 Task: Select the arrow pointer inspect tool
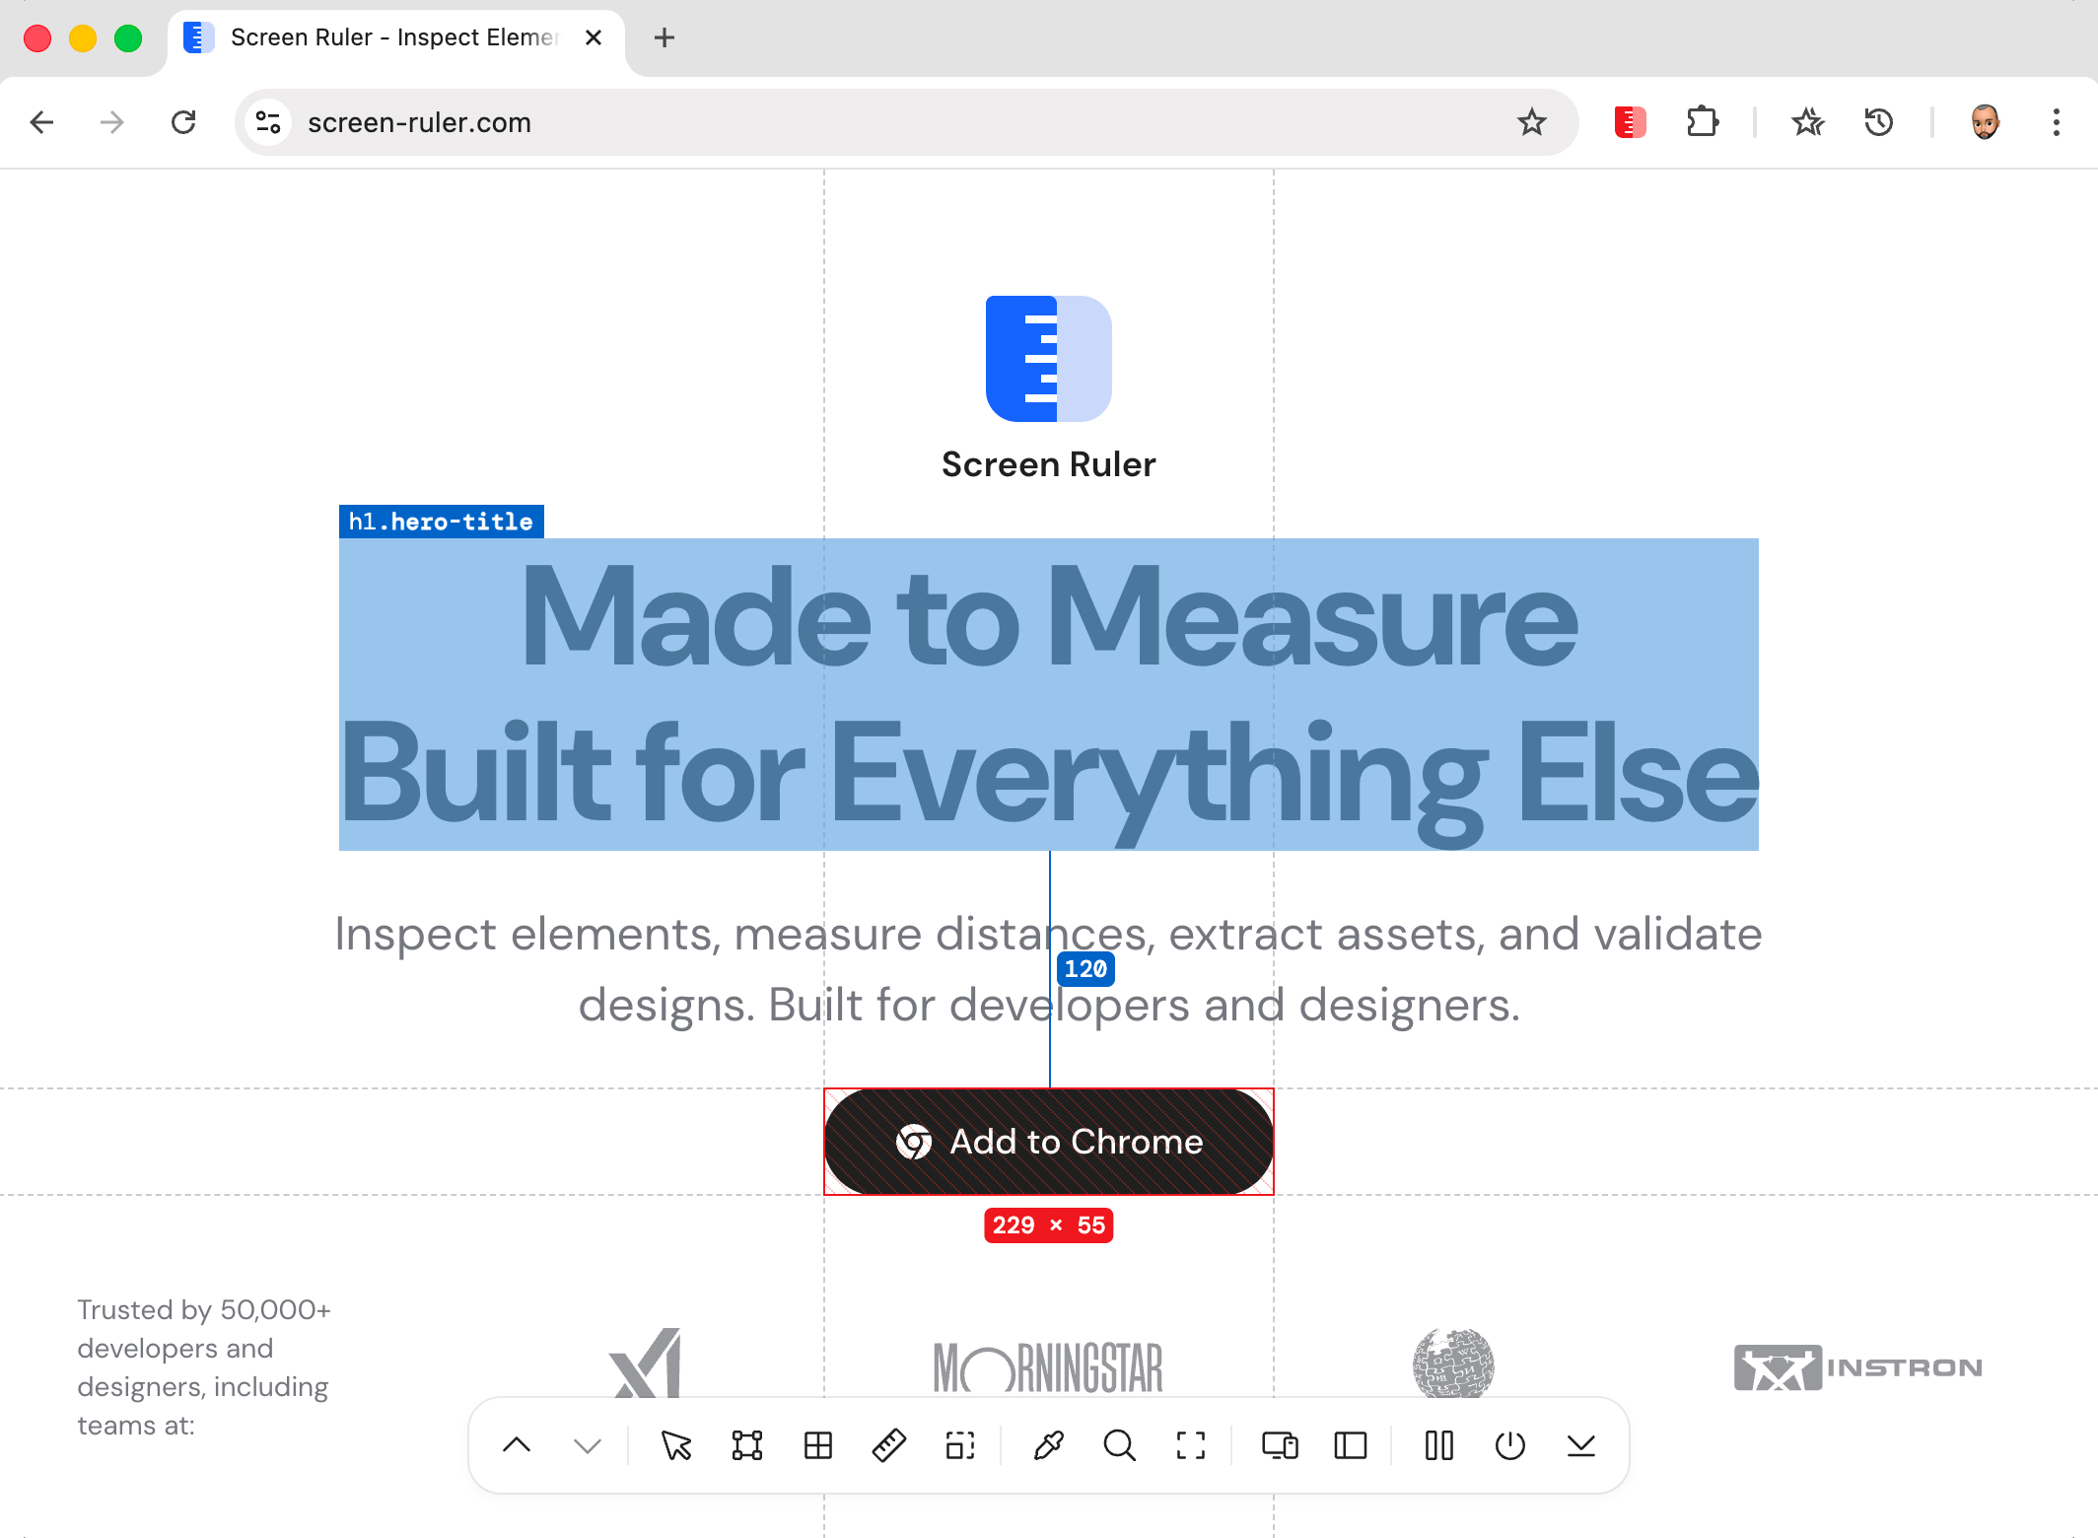pos(676,1445)
